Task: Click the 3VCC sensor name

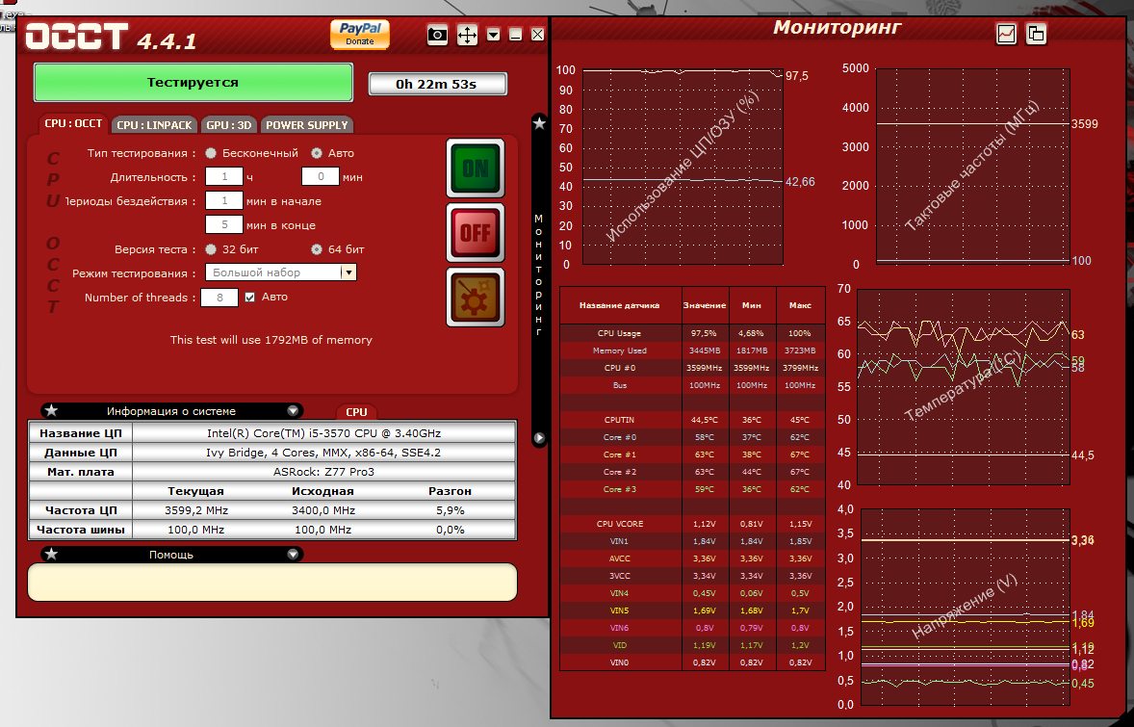Action: pos(620,577)
